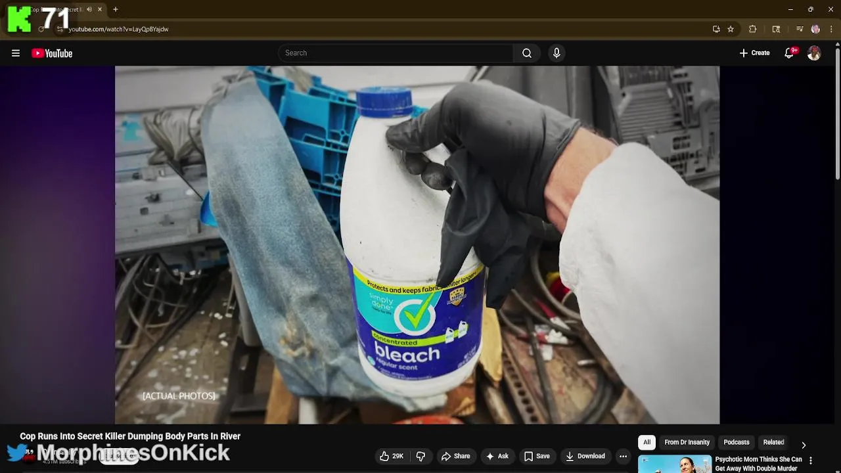The height and width of the screenshot is (473, 841).
Task: Click the YouTube search input field
Action: (x=396, y=53)
